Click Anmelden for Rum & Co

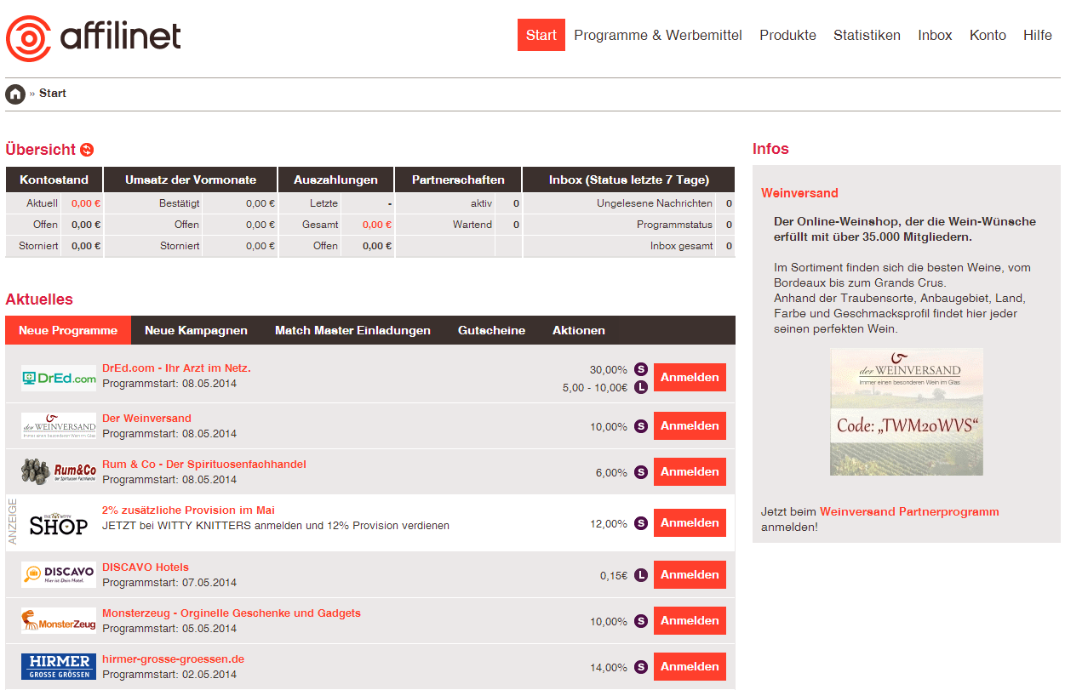pyautogui.click(x=690, y=472)
